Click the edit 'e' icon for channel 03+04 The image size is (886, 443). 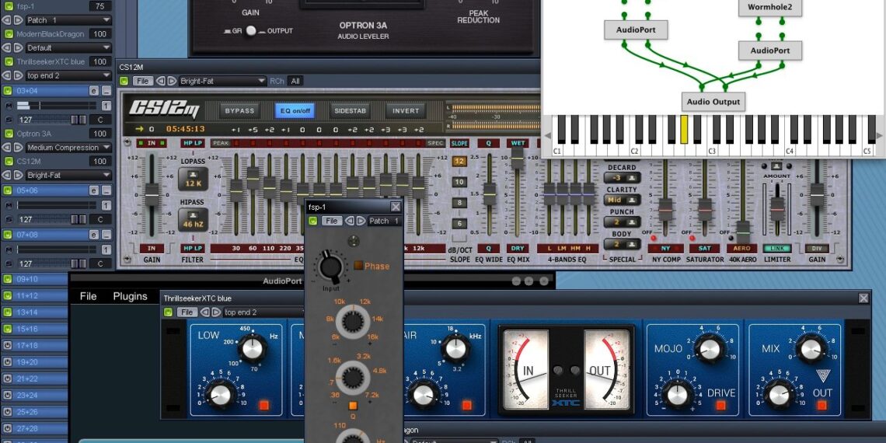pos(94,90)
